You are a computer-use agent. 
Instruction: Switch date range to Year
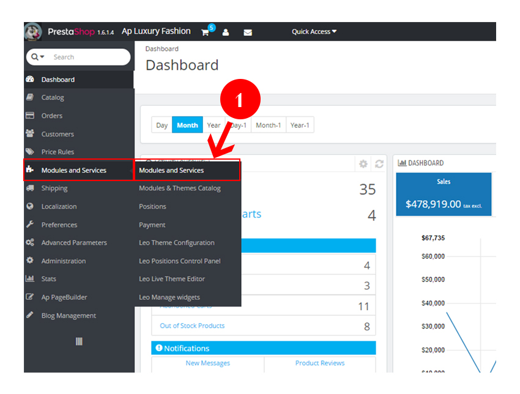pos(214,125)
